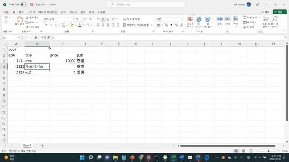This screenshot has height=162, width=289.
Task: Open the Merge & Center dropdown arrow
Action: [152, 25]
